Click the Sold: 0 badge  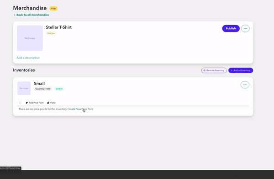pyautogui.click(x=59, y=89)
